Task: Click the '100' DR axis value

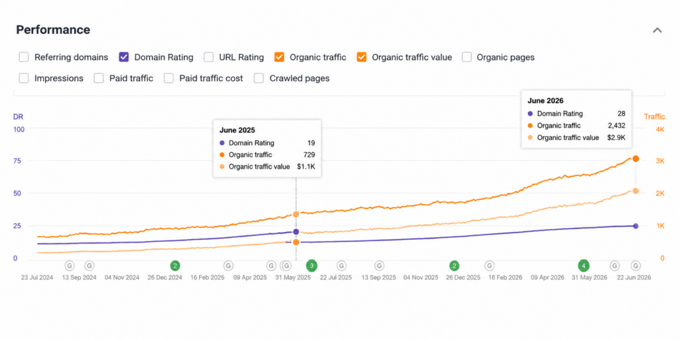Action: click(x=19, y=129)
